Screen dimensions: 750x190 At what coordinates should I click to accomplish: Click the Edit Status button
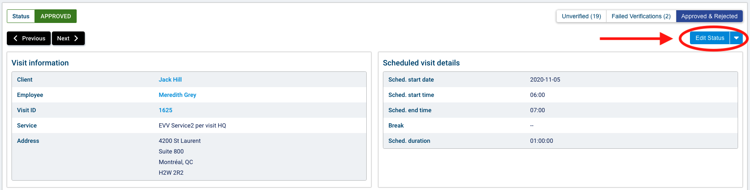coord(710,38)
